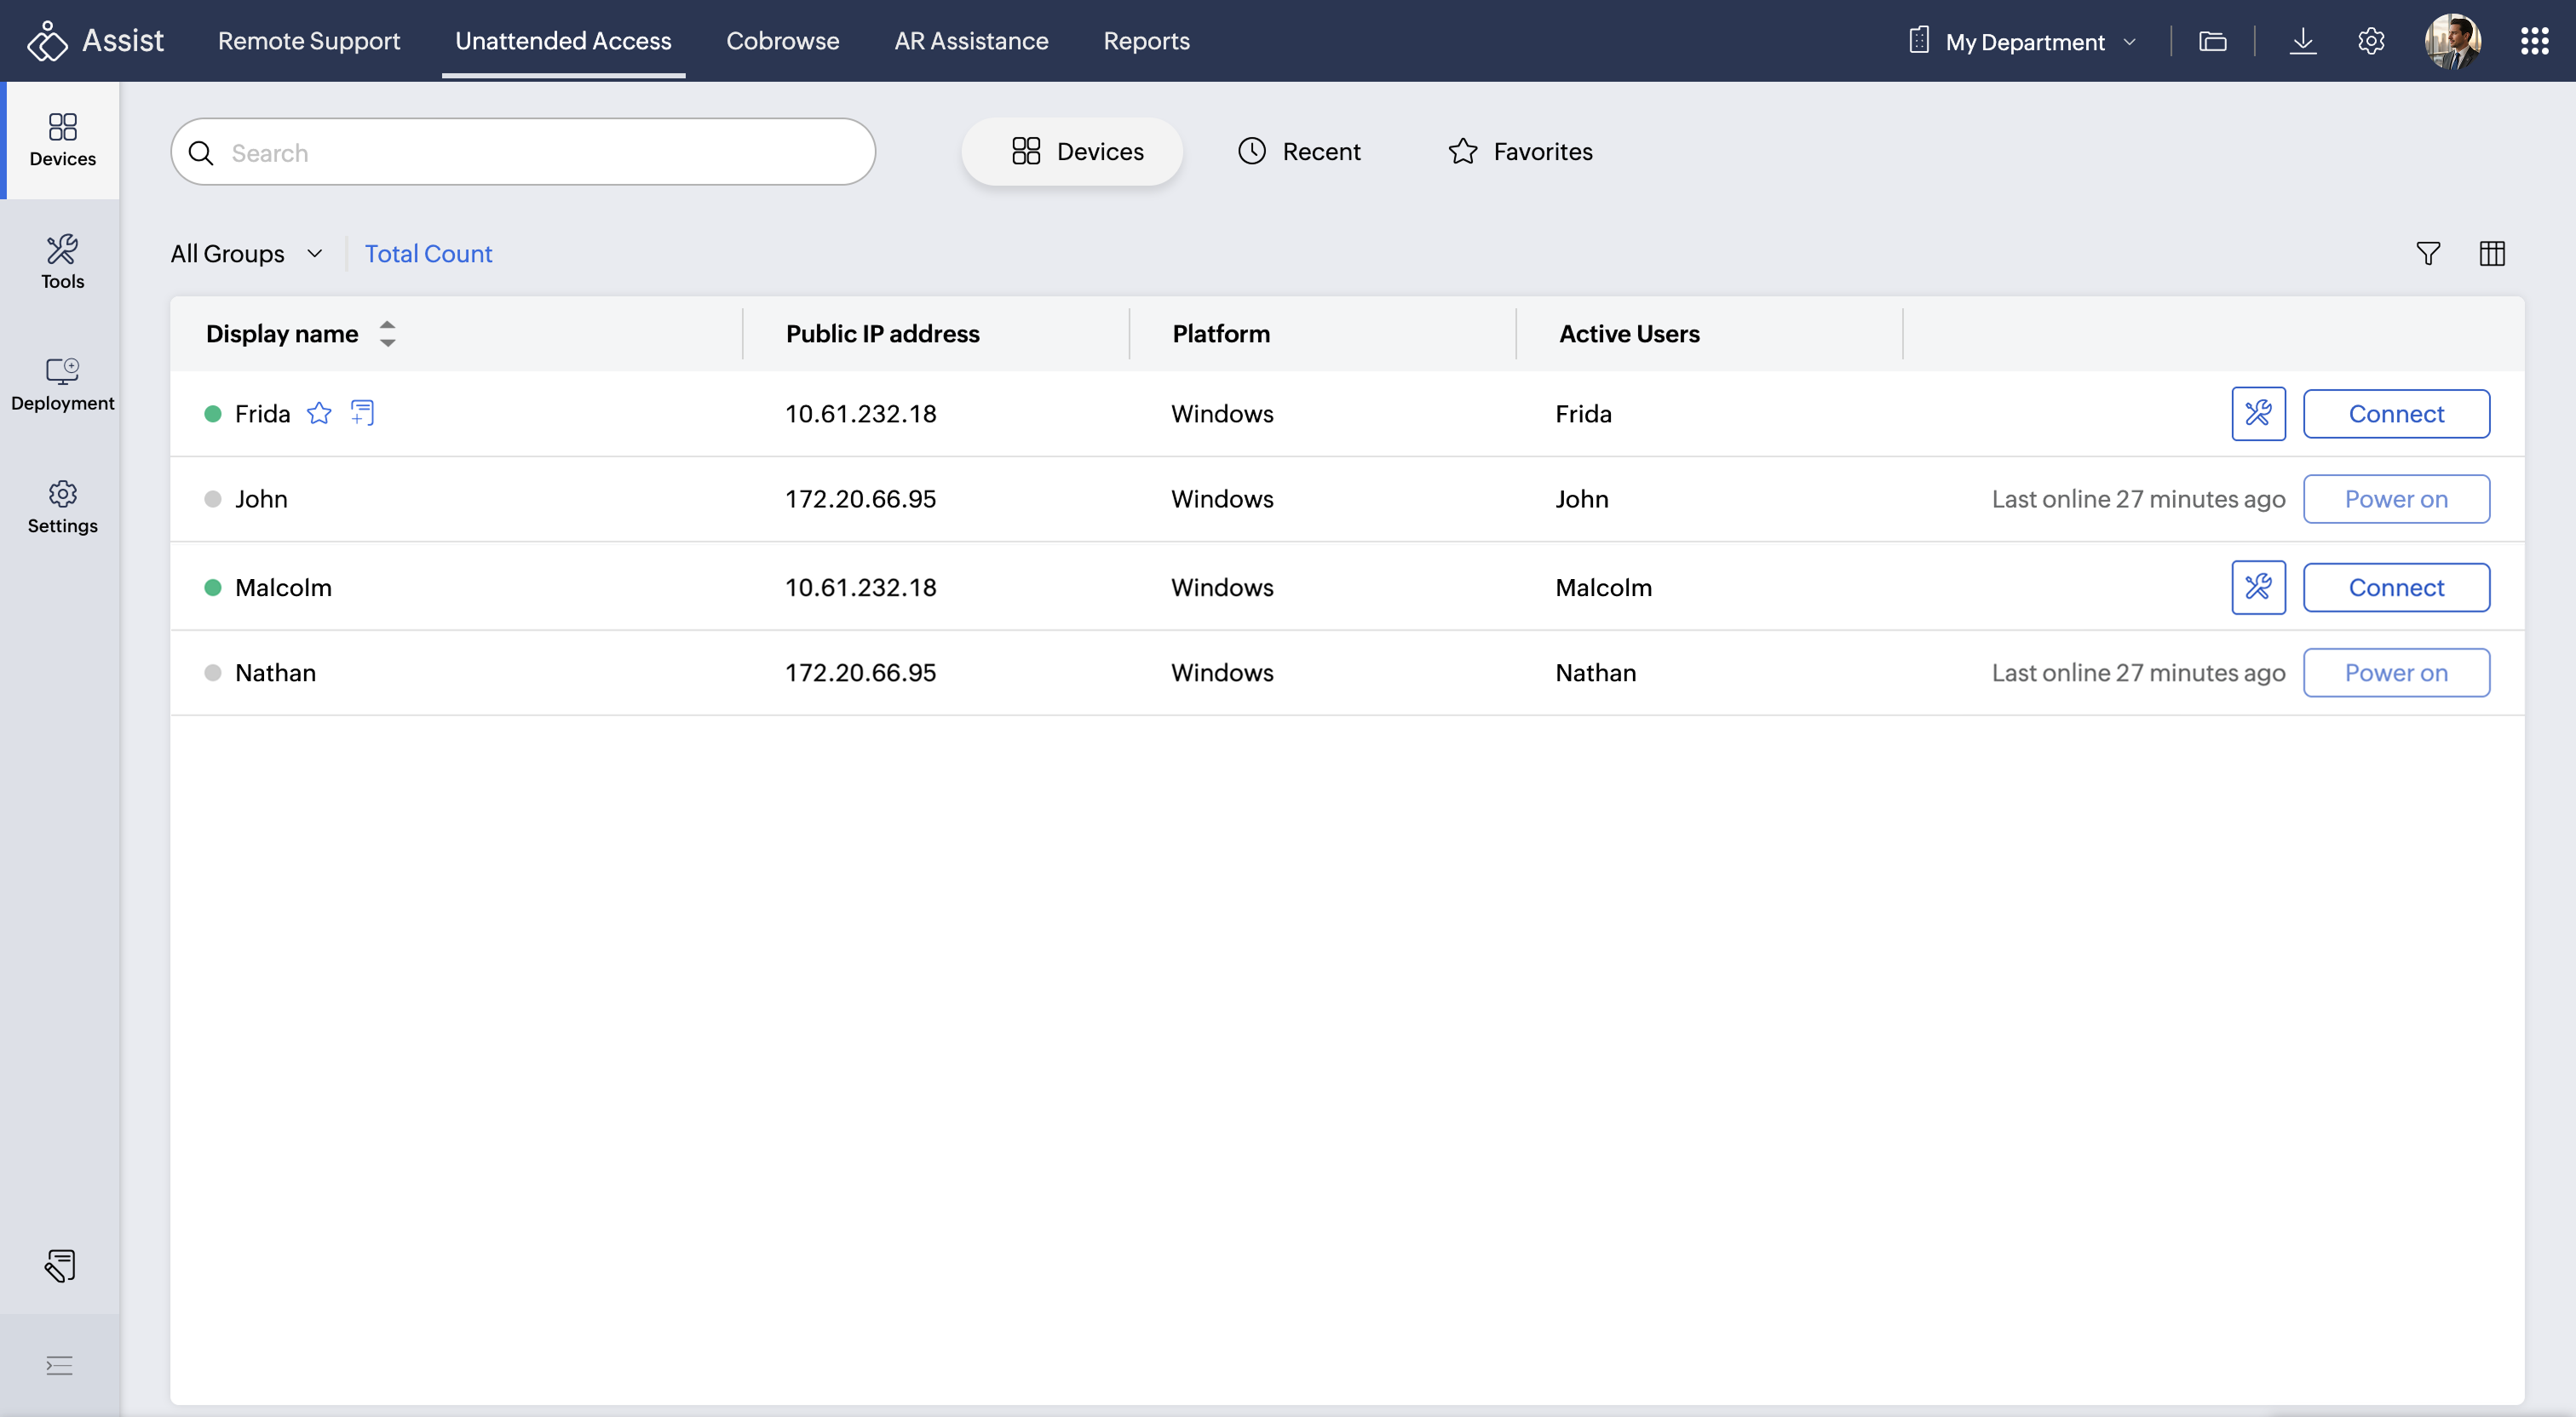The height and width of the screenshot is (1417, 2576).
Task: Open the apps grid launcher
Action: point(2533,41)
